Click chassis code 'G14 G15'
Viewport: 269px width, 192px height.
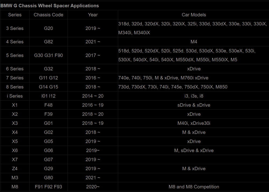48,87
